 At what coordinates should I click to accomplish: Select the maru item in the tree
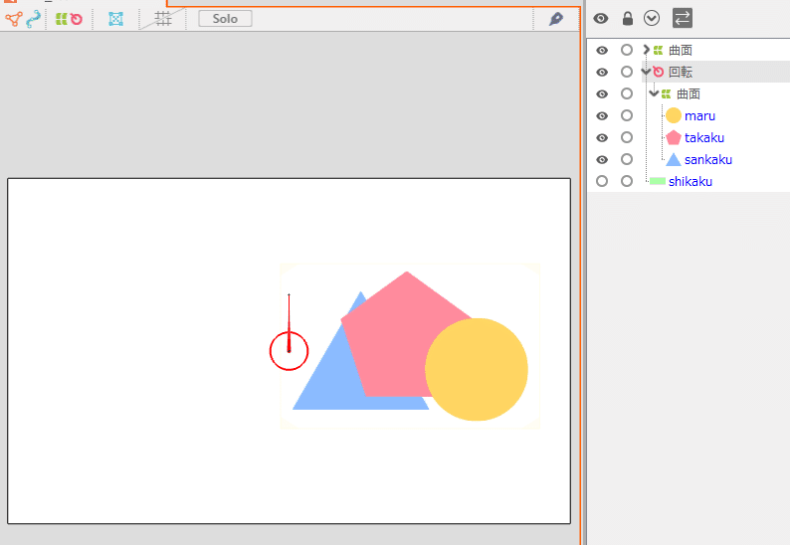point(699,115)
